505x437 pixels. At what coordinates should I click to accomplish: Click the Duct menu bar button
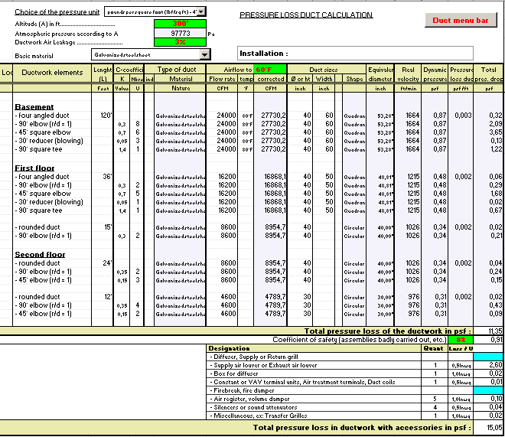(x=460, y=21)
